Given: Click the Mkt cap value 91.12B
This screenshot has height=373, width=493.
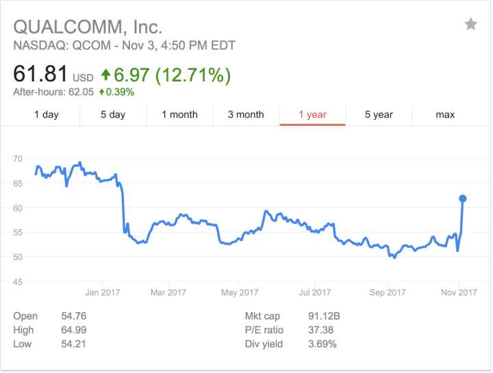Looking at the screenshot, I should pos(324,316).
